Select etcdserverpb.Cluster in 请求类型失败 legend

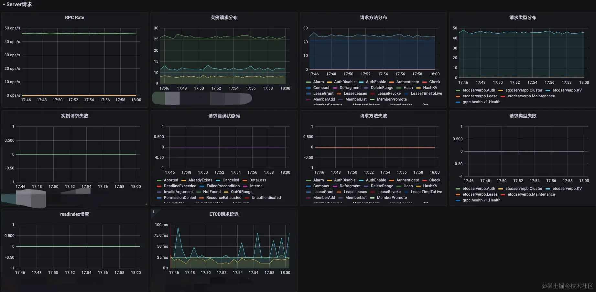(524, 189)
